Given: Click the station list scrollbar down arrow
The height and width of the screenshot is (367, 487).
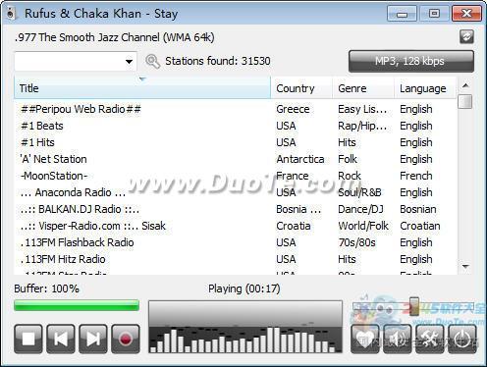Looking at the screenshot, I should [x=465, y=266].
